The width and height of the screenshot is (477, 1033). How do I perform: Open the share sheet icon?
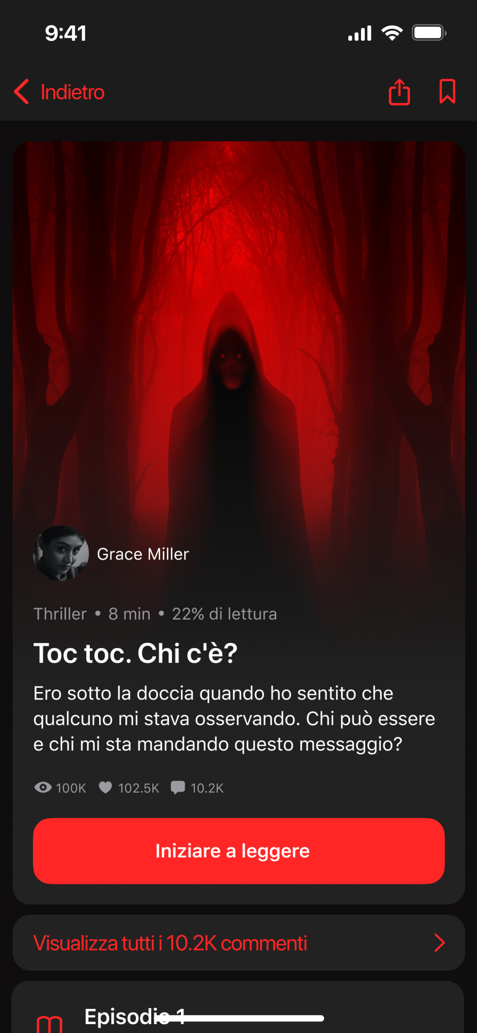[399, 92]
